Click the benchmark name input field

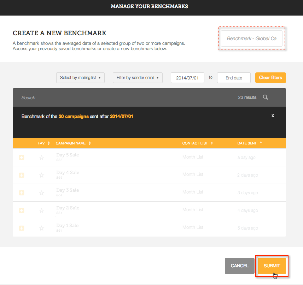point(252,38)
